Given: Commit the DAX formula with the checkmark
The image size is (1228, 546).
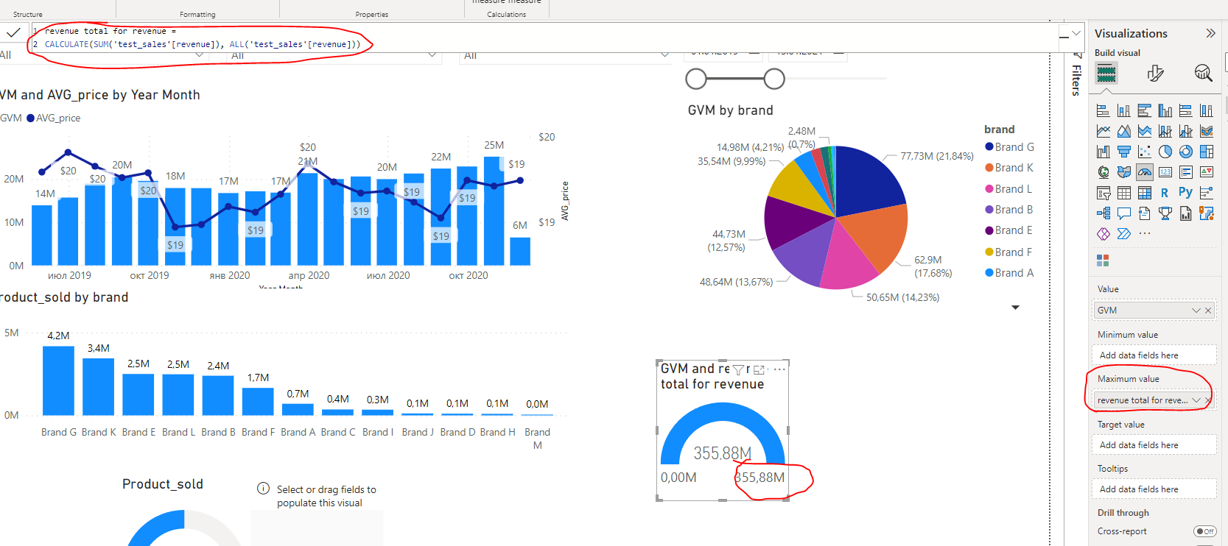Looking at the screenshot, I should tap(13, 32).
